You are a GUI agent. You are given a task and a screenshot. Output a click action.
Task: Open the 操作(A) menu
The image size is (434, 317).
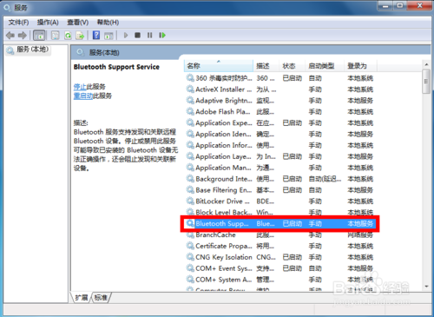[48, 23]
